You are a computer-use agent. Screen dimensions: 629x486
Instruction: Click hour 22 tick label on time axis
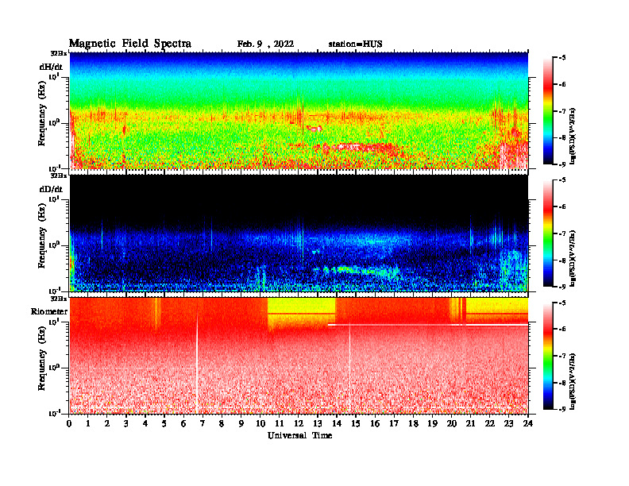(x=490, y=423)
